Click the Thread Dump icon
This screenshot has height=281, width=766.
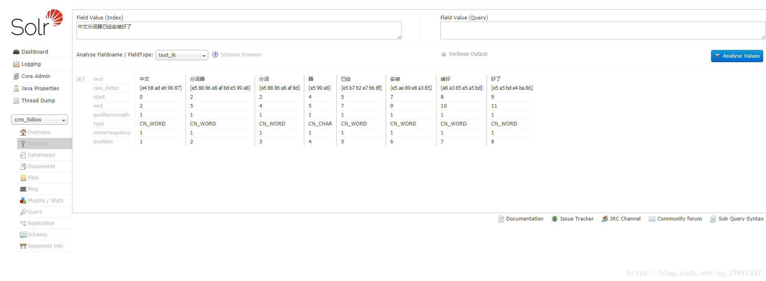16,101
